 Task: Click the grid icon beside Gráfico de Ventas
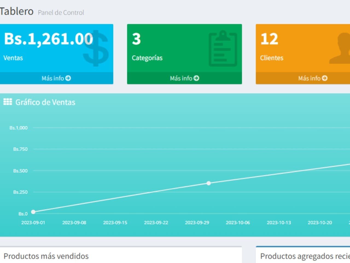8,102
